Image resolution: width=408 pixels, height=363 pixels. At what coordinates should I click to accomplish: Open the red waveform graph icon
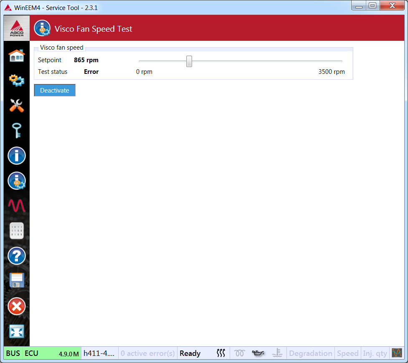pos(17,206)
